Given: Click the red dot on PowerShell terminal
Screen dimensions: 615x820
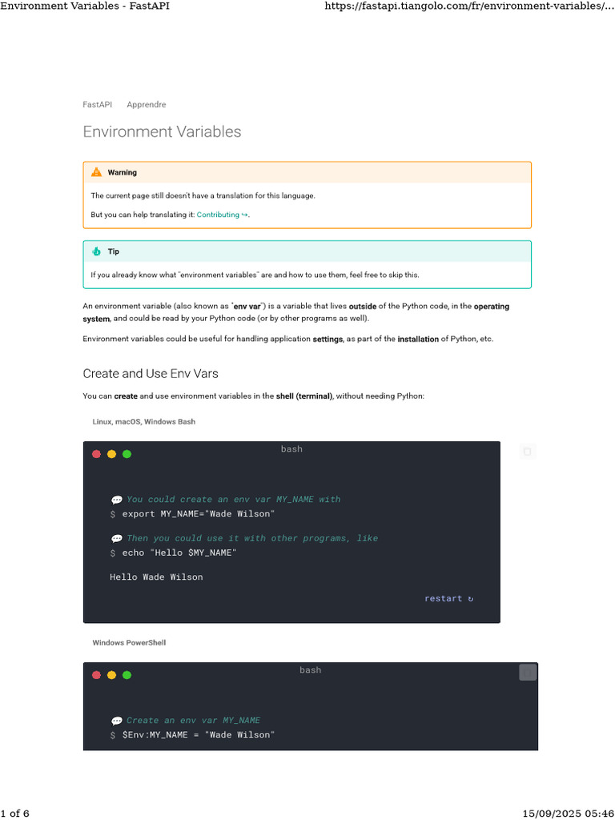Looking at the screenshot, I should (x=97, y=675).
